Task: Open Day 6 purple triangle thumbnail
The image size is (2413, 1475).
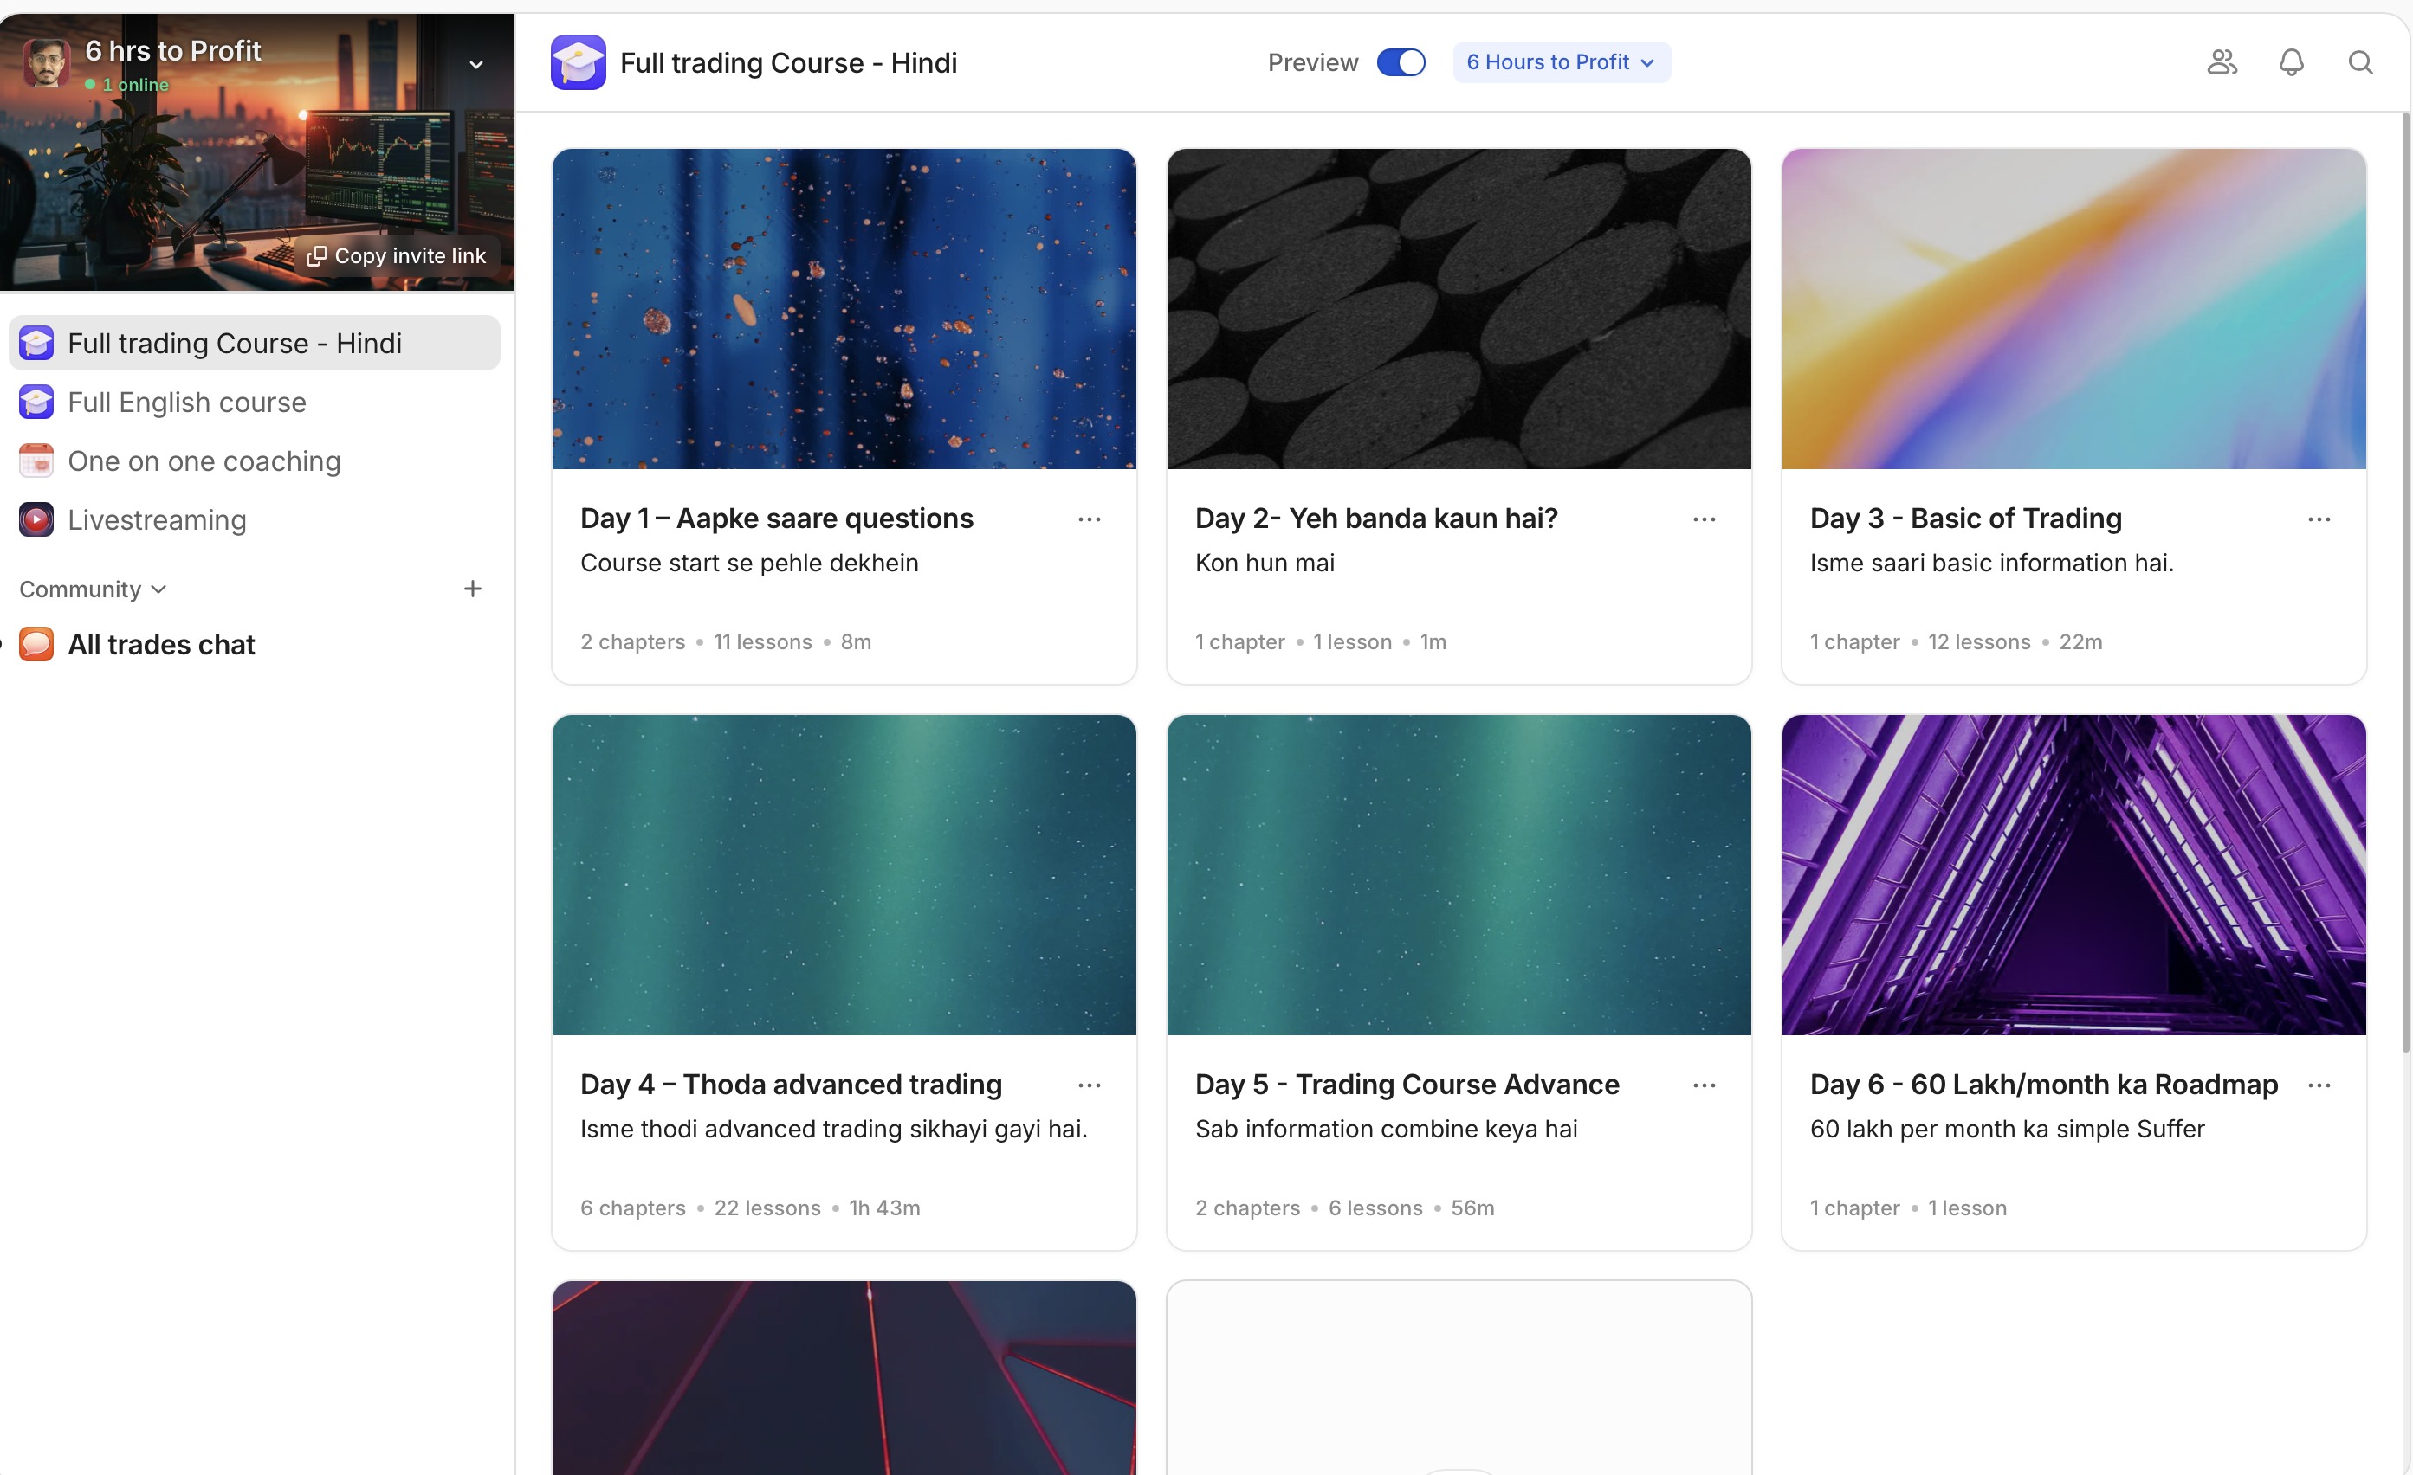Action: tap(2073, 874)
